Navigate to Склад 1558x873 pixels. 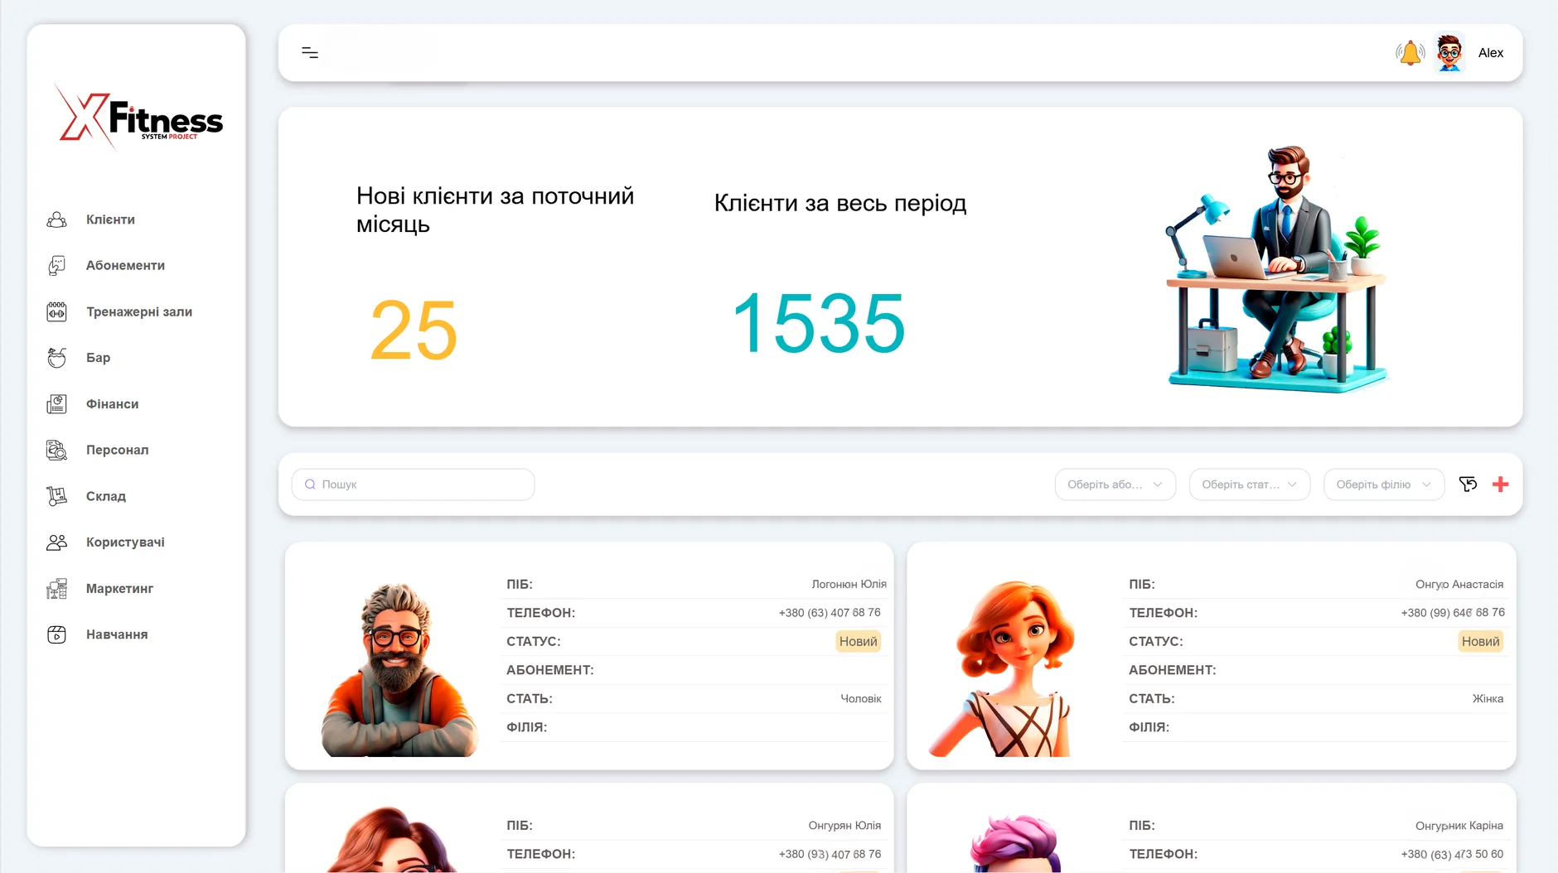coord(106,496)
